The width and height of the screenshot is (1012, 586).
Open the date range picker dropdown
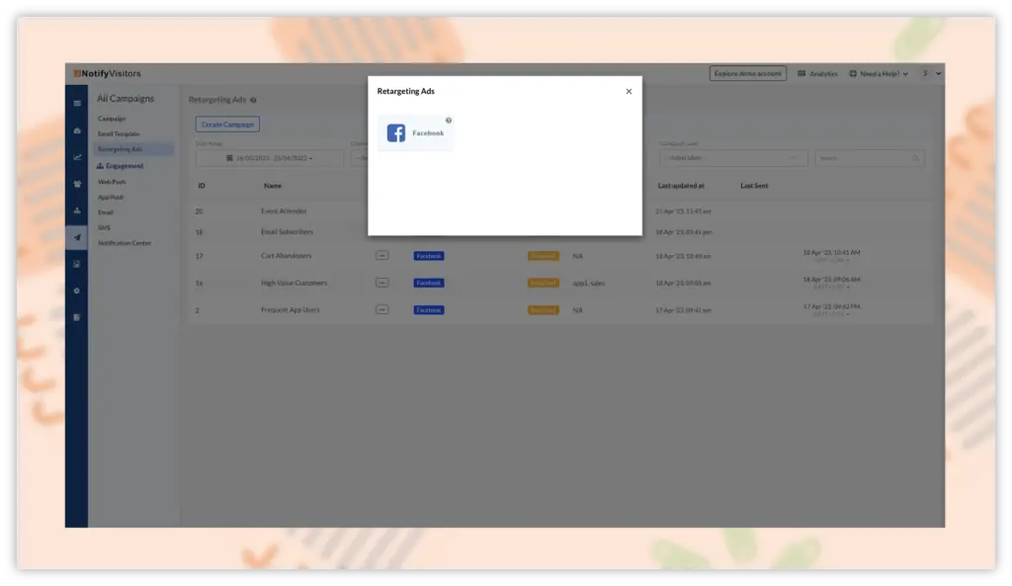(x=269, y=158)
